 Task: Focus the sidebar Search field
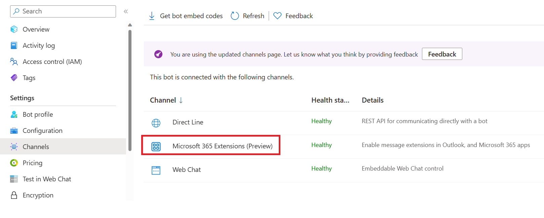tap(63, 11)
